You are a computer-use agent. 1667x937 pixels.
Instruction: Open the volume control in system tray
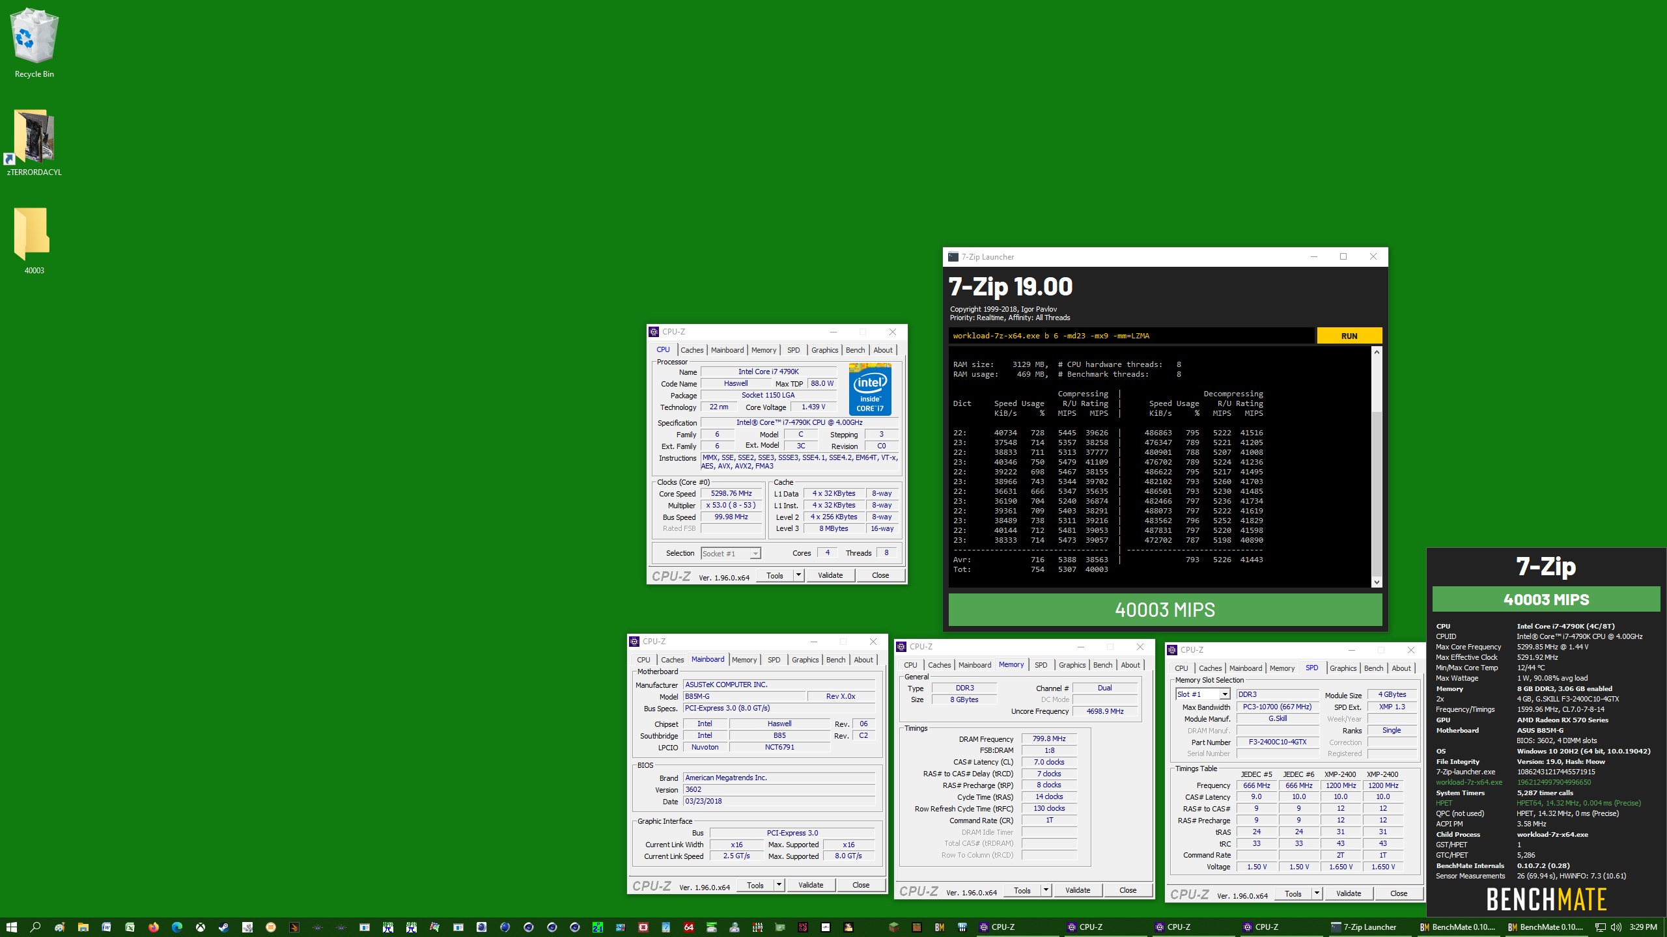tap(1616, 927)
